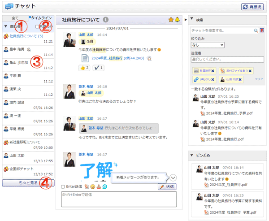Click the reconnect button 再接続
The height and width of the screenshot is (221, 269).
pyautogui.click(x=252, y=7)
